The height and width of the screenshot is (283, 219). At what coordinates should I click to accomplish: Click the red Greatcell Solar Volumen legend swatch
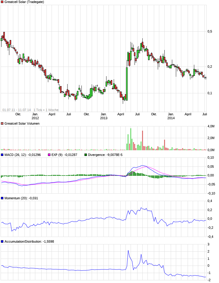[x=2, y=124]
